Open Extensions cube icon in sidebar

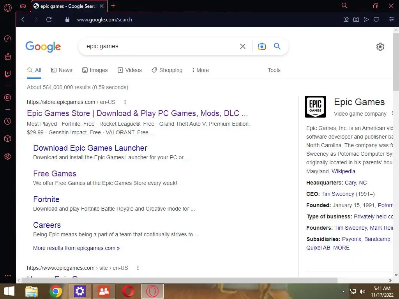(8, 139)
